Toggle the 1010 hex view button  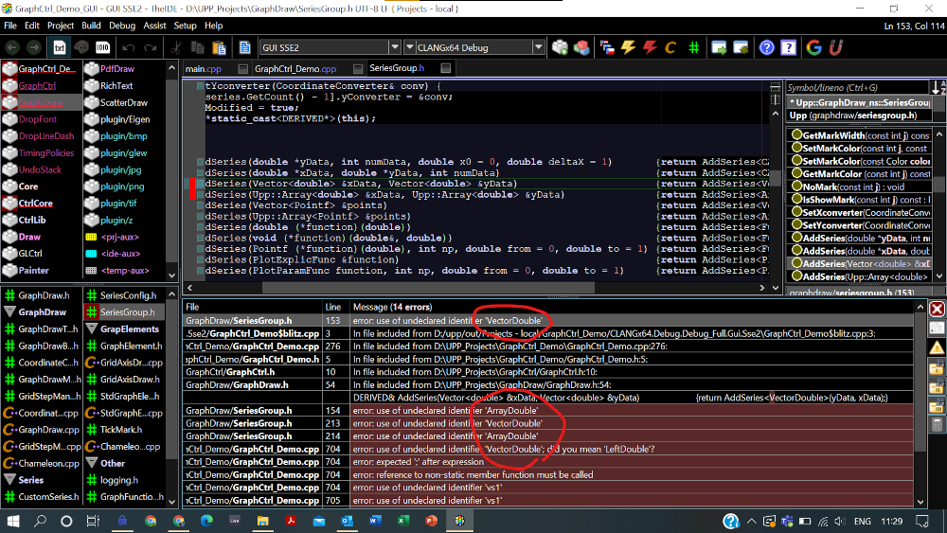[x=103, y=46]
